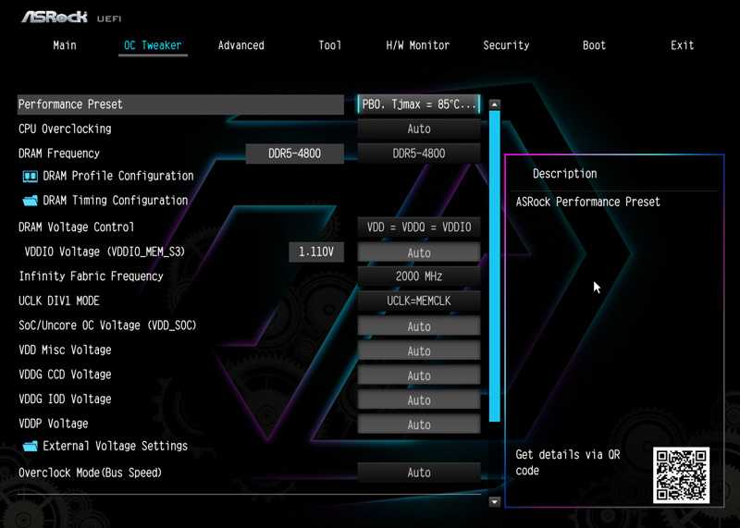Screen dimensions: 740x528
Task: Click the scroll up arrow
Action: click(x=495, y=104)
